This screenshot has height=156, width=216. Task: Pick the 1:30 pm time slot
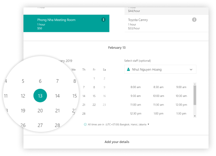[x=181, y=114]
